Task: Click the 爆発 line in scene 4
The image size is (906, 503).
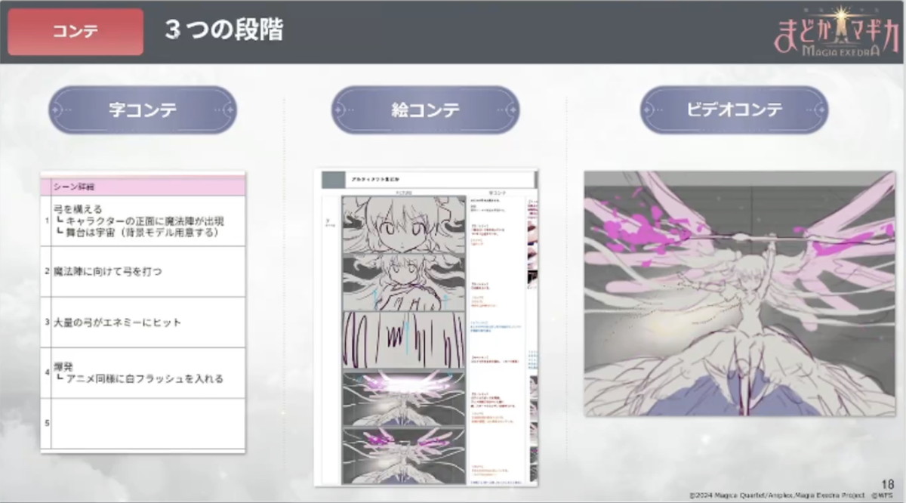Action: point(62,366)
